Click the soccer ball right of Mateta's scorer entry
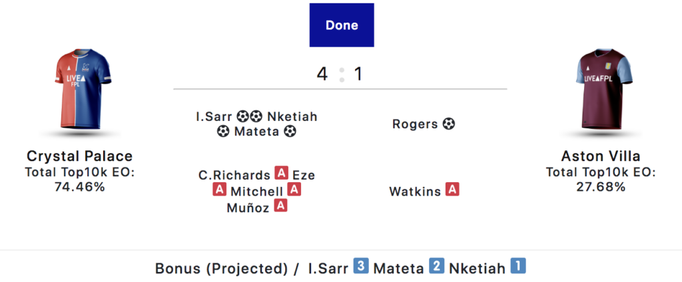 290,132
